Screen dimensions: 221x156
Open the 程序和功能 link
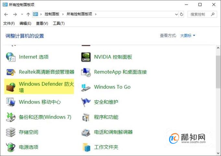tap(106, 117)
